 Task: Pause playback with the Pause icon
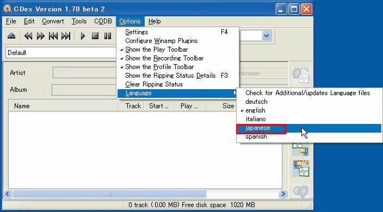click(108, 36)
